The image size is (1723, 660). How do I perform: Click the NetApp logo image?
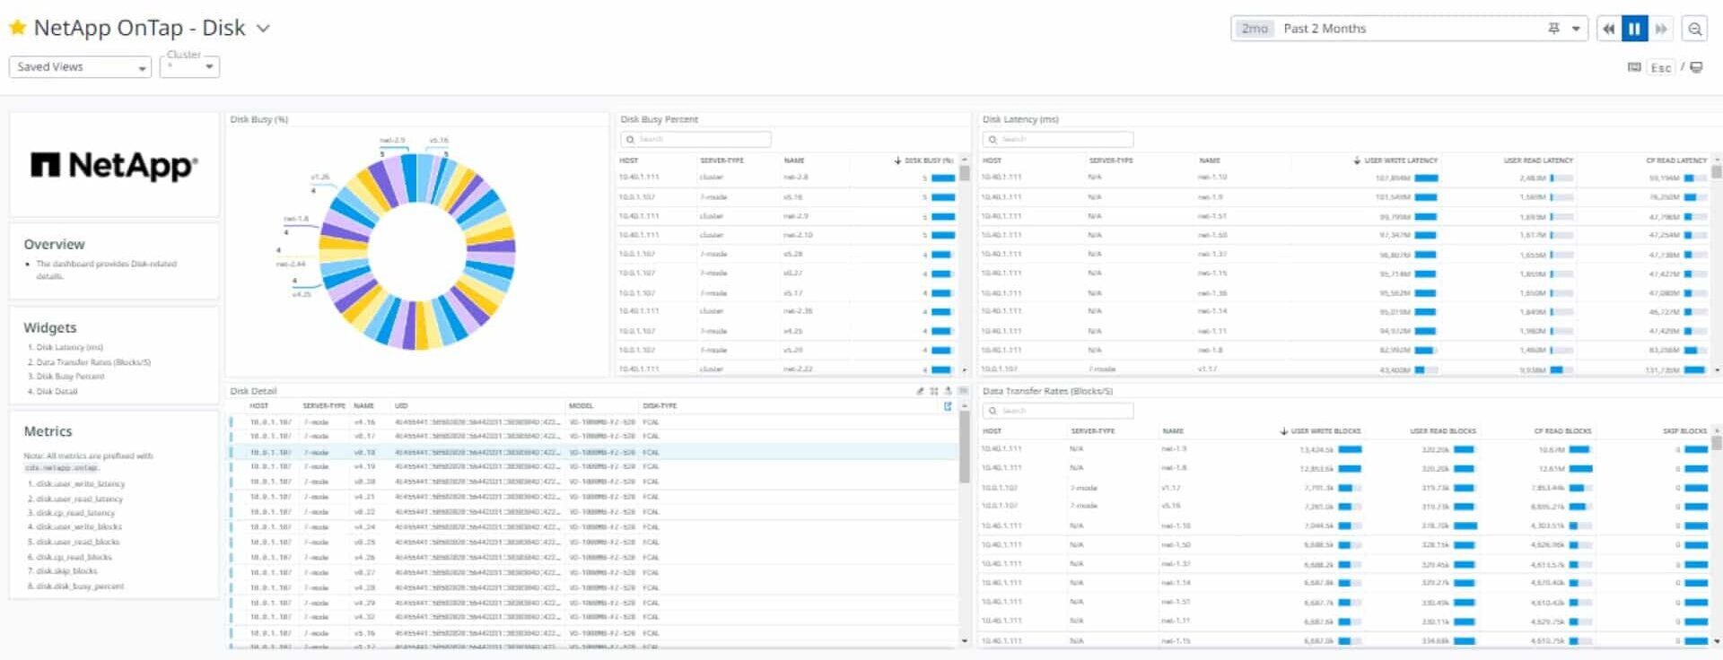click(114, 165)
